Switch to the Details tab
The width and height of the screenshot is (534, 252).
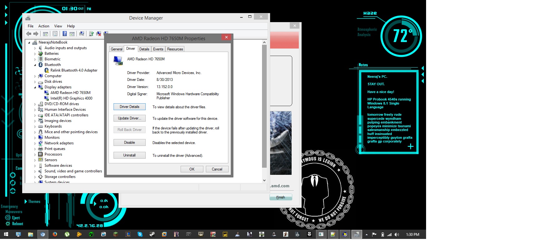[x=144, y=49]
